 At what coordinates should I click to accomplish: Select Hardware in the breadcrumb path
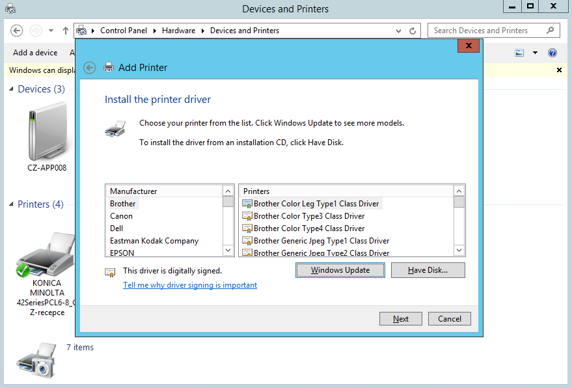point(178,30)
